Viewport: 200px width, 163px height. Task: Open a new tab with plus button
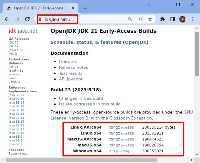[x=85, y=8]
